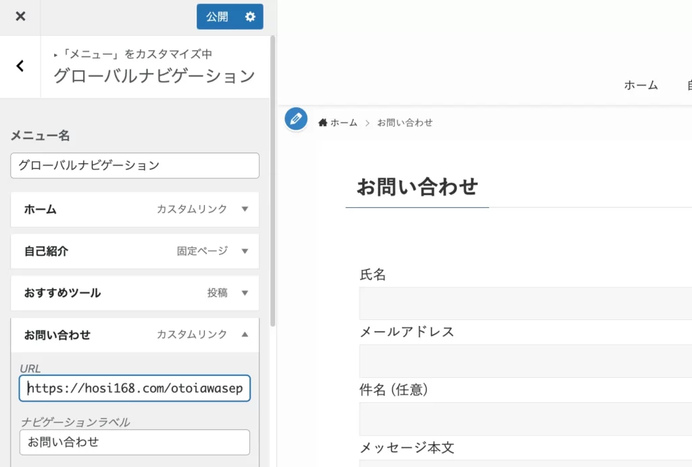Select the 自己紹介 menu item row title

tap(46, 251)
